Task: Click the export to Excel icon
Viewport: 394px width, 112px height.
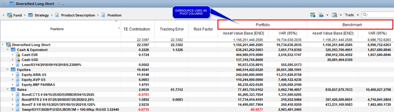Action: (334, 15)
